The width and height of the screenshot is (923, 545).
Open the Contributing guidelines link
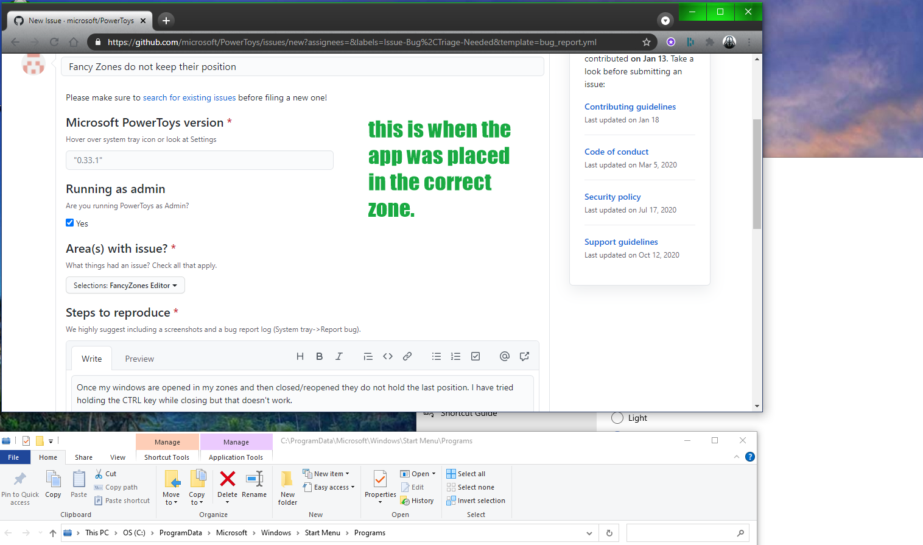pyautogui.click(x=630, y=107)
